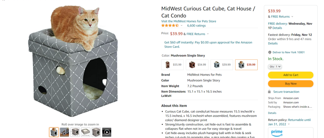Viewport: 324px width, 138px height.
Task: Play the product video thumbnail
Action: (106, 132)
